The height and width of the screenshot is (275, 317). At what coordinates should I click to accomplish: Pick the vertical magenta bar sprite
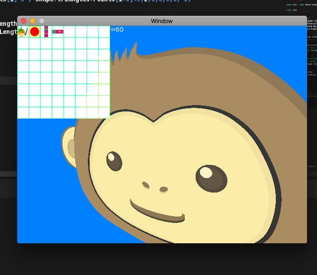(x=46, y=32)
